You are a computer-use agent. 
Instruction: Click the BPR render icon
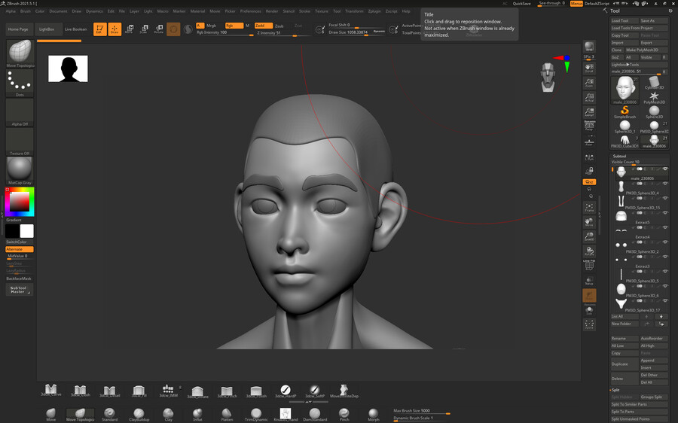point(589,46)
